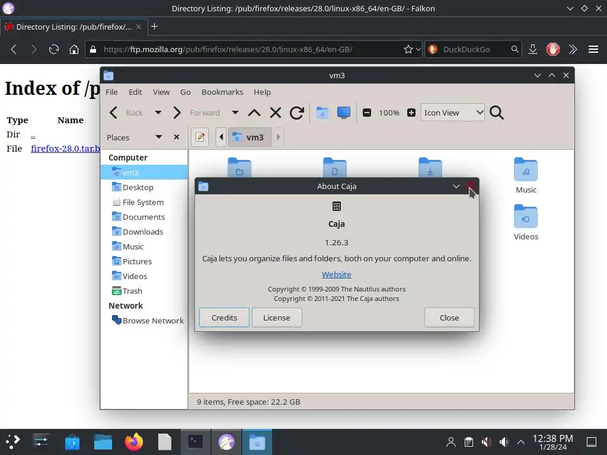Click Falkon's back navigation arrow
Screen dimensions: 607x455
(x=14, y=49)
